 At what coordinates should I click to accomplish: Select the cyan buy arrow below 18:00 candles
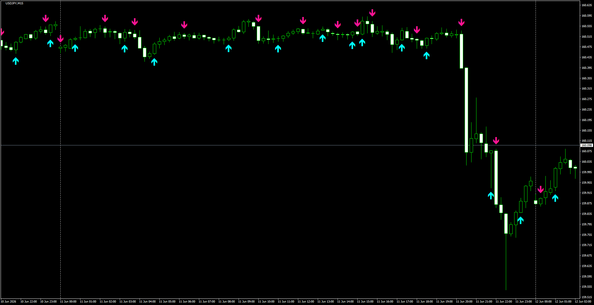pos(427,55)
